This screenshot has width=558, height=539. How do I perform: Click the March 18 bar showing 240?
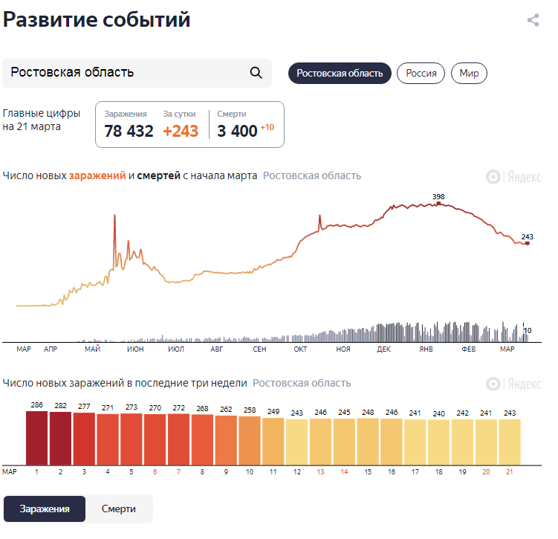tap(438, 442)
